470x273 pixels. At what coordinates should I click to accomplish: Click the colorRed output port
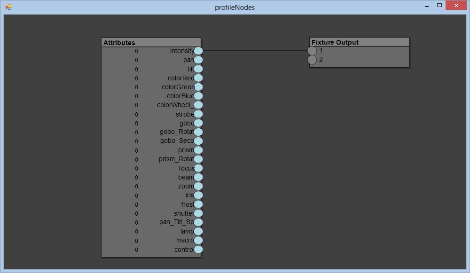coord(198,78)
